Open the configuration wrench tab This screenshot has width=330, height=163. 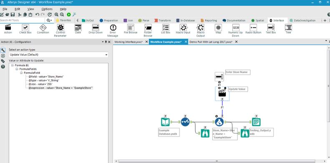coord(3,50)
